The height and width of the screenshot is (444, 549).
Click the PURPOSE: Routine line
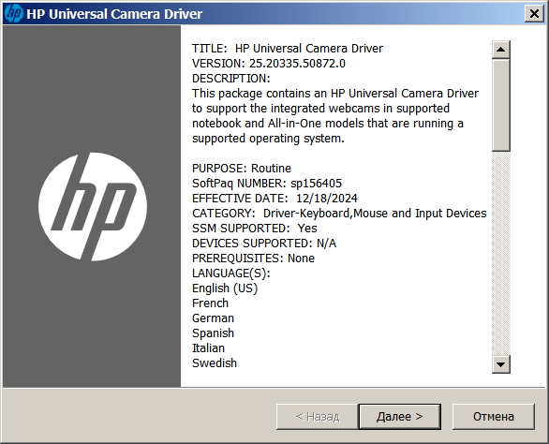(242, 169)
